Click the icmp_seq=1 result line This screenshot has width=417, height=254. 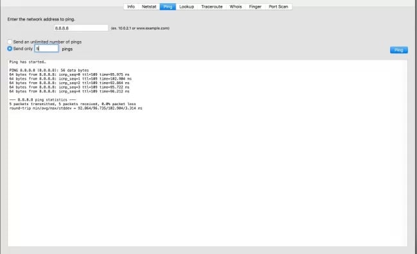[x=71, y=79]
